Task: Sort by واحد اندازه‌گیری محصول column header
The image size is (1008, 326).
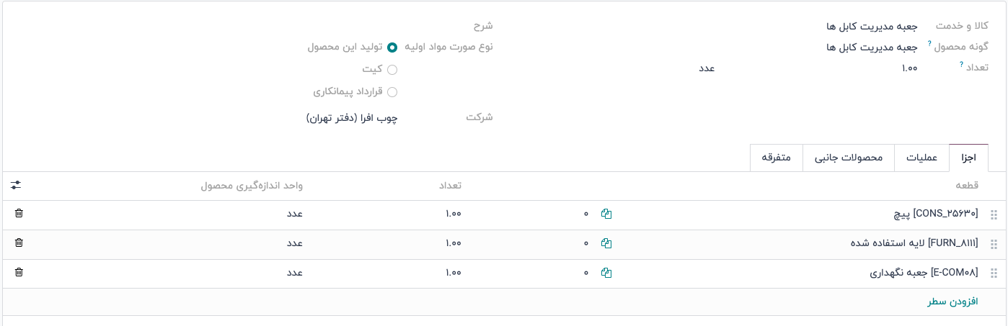Action: click(252, 186)
